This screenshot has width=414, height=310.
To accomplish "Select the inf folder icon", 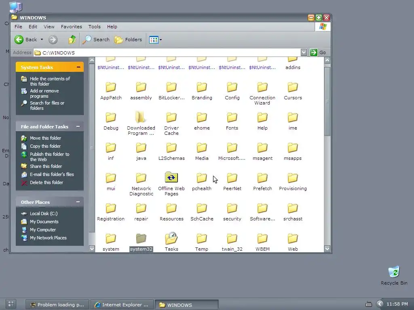I will (x=111, y=148).
